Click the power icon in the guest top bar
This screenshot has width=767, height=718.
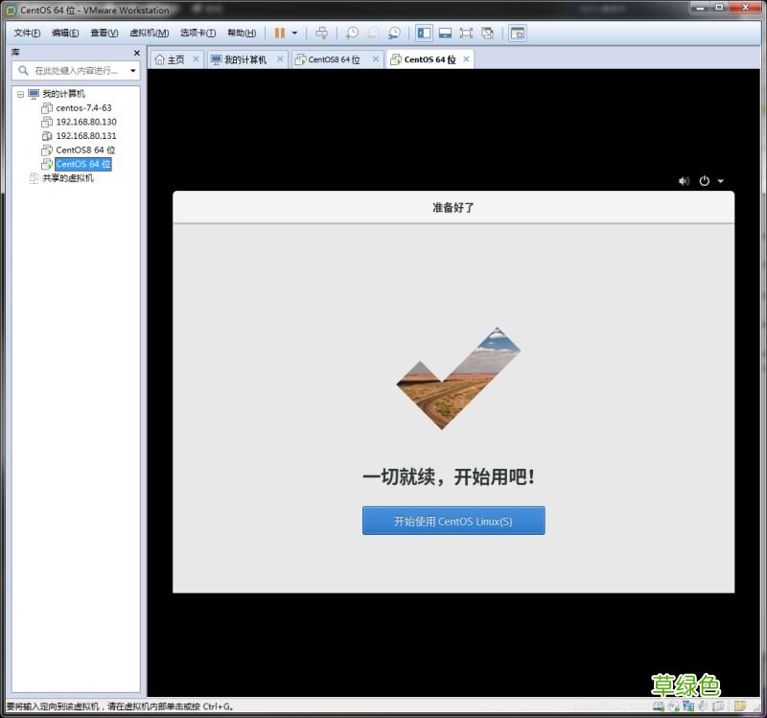(x=705, y=181)
